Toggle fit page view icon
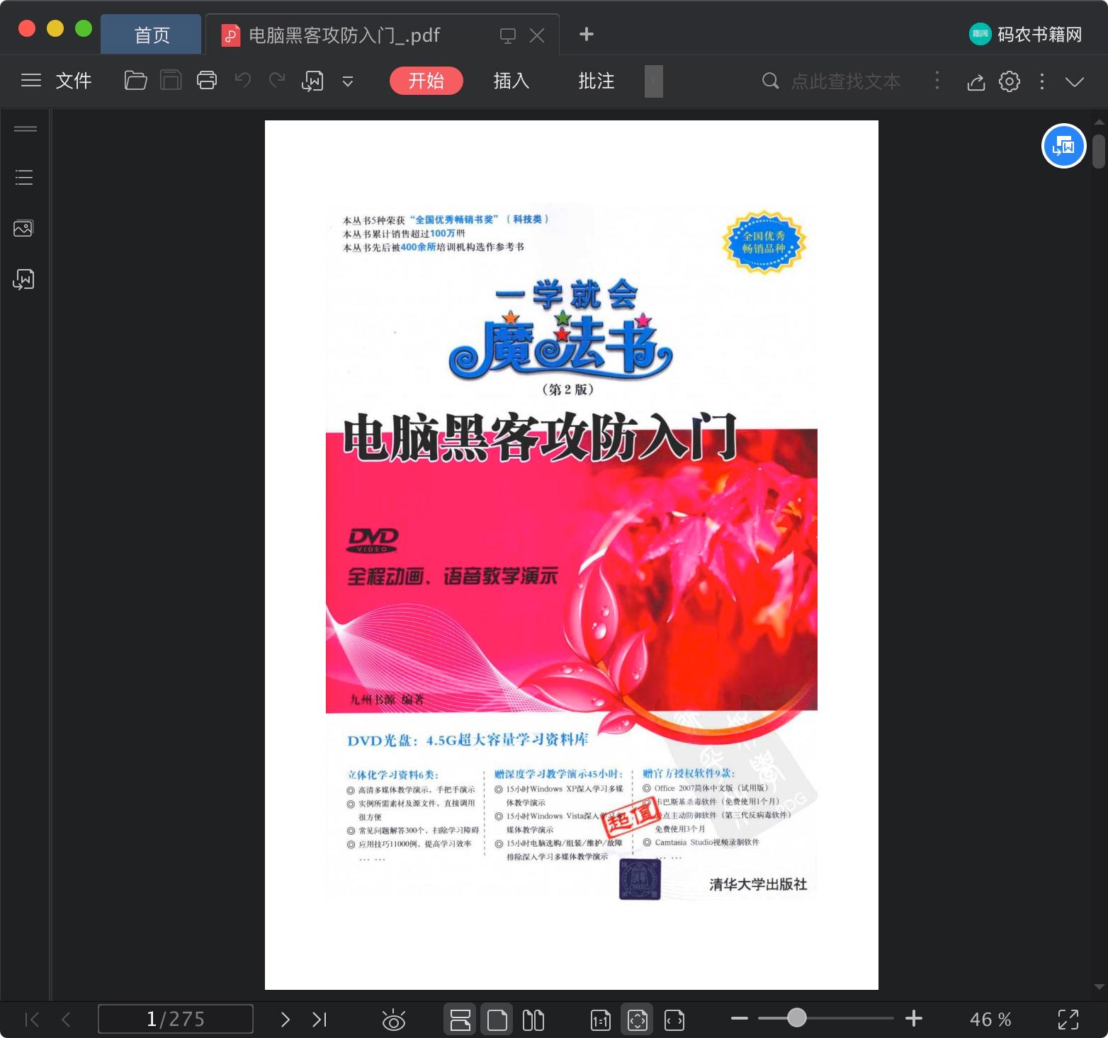The width and height of the screenshot is (1108, 1038). (638, 1020)
